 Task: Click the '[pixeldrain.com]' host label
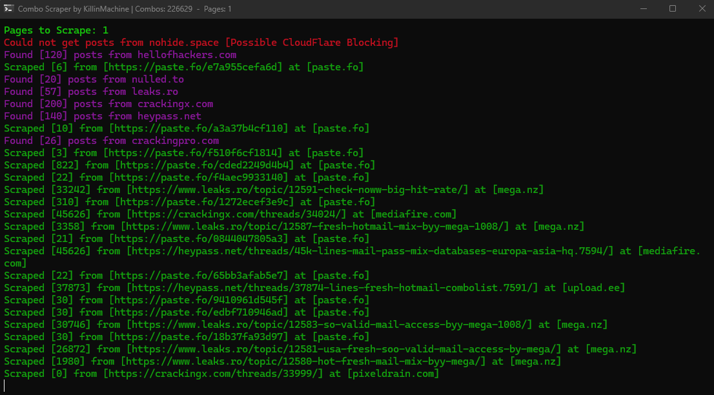[393, 374]
